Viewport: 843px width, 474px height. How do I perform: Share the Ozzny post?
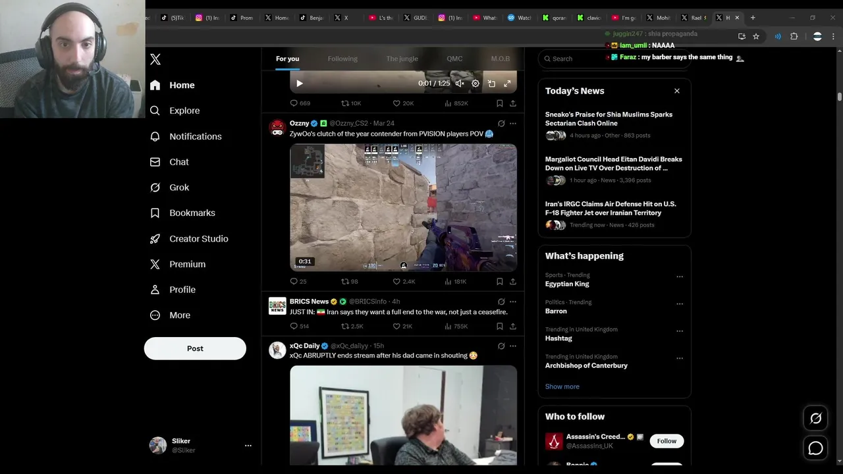click(x=513, y=282)
